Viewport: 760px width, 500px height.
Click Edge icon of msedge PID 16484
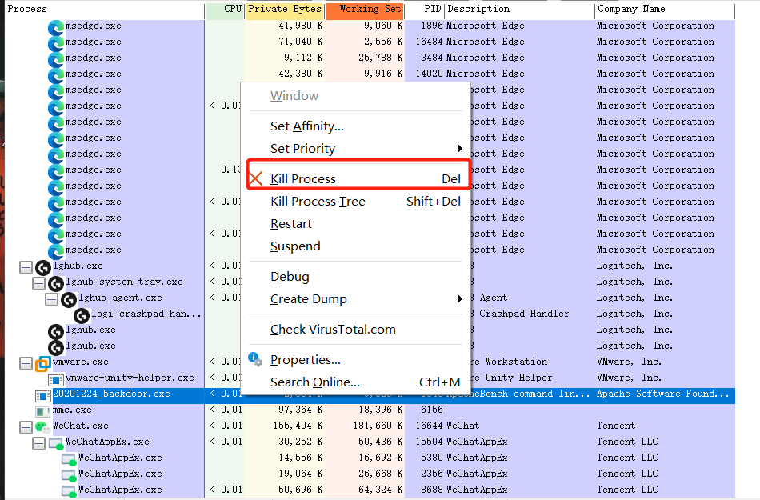point(56,44)
